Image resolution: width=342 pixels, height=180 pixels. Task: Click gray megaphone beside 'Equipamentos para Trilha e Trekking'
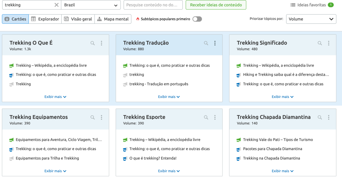point(11,158)
